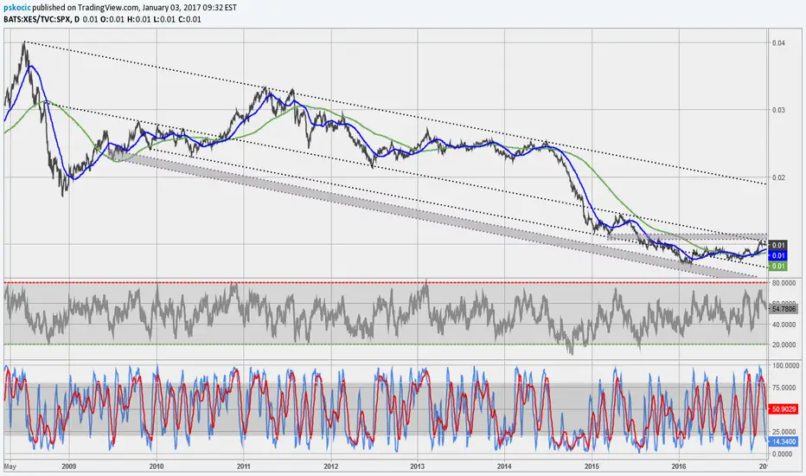Select the 80.0000 RSI level label
Viewport: 806px width, 476px height.
[x=784, y=283]
